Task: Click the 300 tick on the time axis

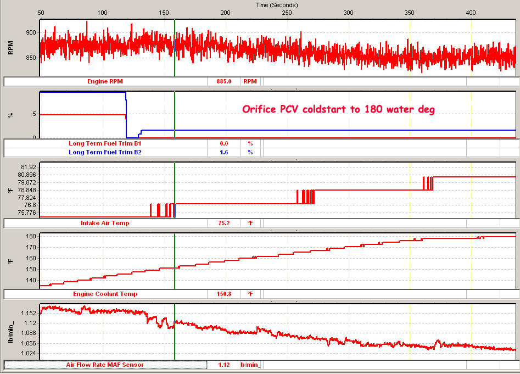Action: pyautogui.click(x=348, y=12)
